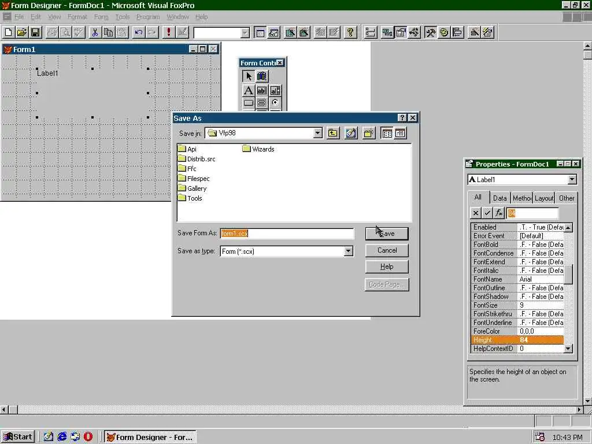Click the New file toolbar icon
This screenshot has height=444, width=592.
click(x=8, y=32)
